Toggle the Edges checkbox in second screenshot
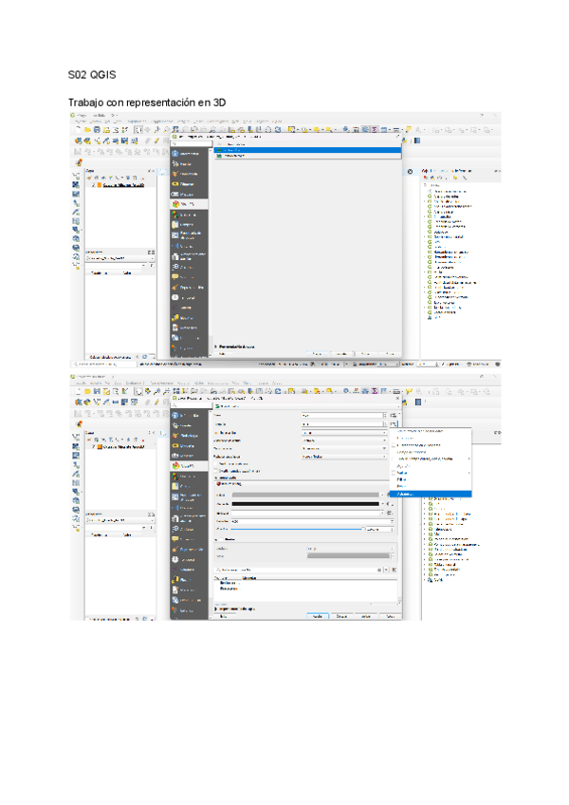 click(222, 539)
